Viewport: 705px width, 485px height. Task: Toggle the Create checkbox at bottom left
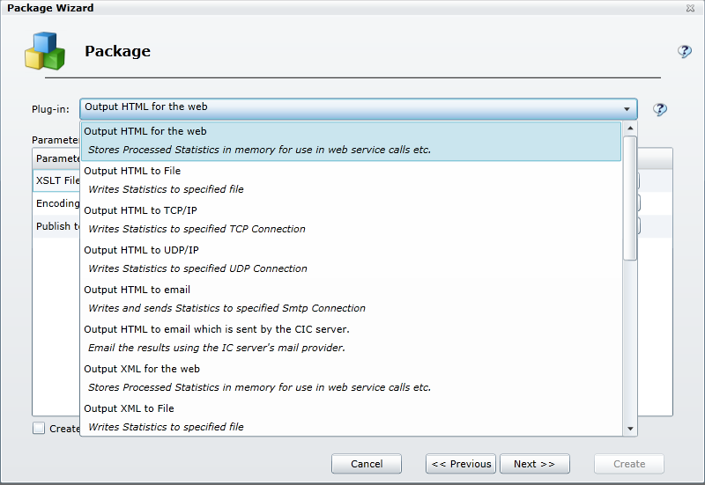pos(39,428)
